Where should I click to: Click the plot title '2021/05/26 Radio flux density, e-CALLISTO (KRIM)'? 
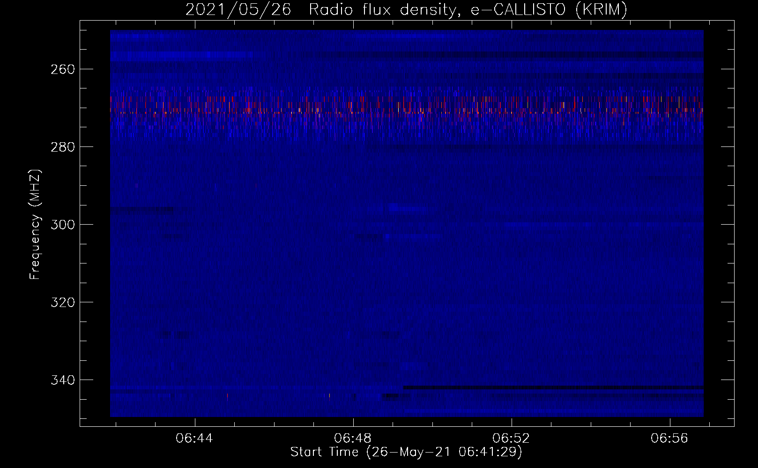(x=406, y=9)
